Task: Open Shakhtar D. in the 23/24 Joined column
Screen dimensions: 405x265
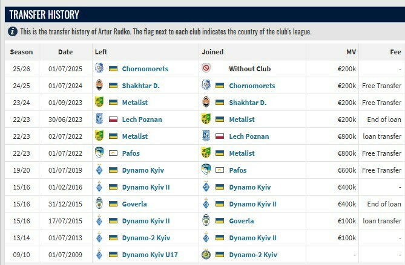Action: click(x=248, y=103)
